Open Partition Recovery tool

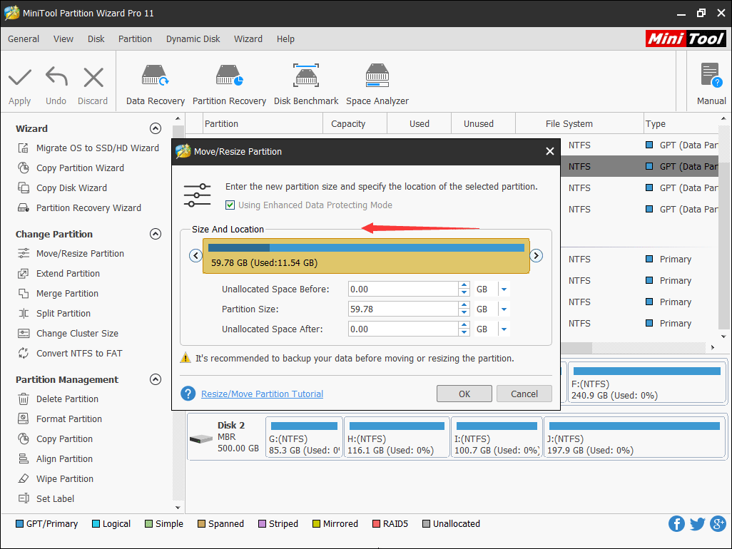pos(229,81)
